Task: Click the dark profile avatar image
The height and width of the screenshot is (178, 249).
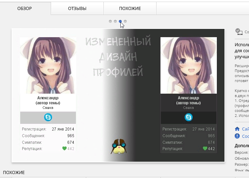Action: 189,65
